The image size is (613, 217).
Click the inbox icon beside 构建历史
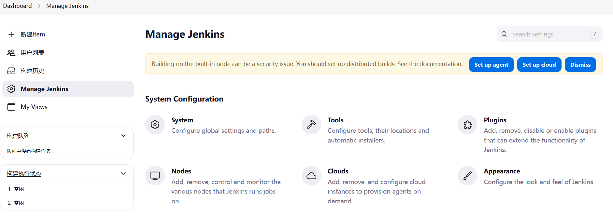tap(11, 71)
